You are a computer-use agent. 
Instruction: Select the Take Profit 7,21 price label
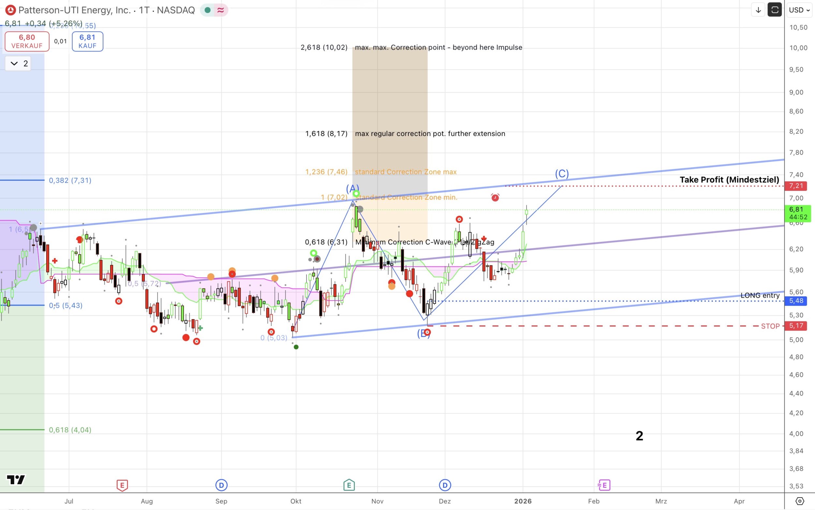tap(796, 186)
